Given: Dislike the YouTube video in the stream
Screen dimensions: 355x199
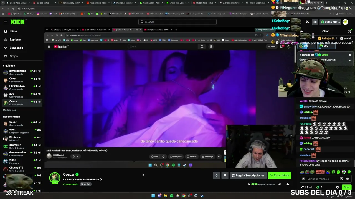Looking at the screenshot, I should [x=163, y=156].
